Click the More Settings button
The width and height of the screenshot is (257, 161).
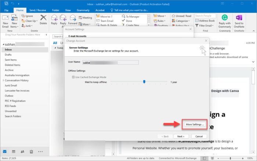pyautogui.click(x=195, y=125)
